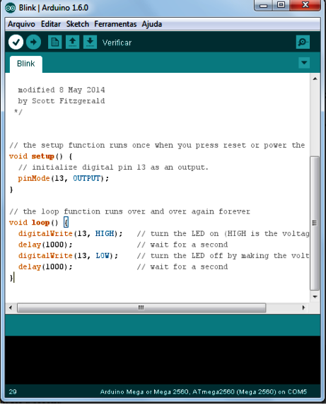The image size is (326, 405).
Task: Click the first 'delay(1000);' statement
Action: pyautogui.click(x=45, y=245)
